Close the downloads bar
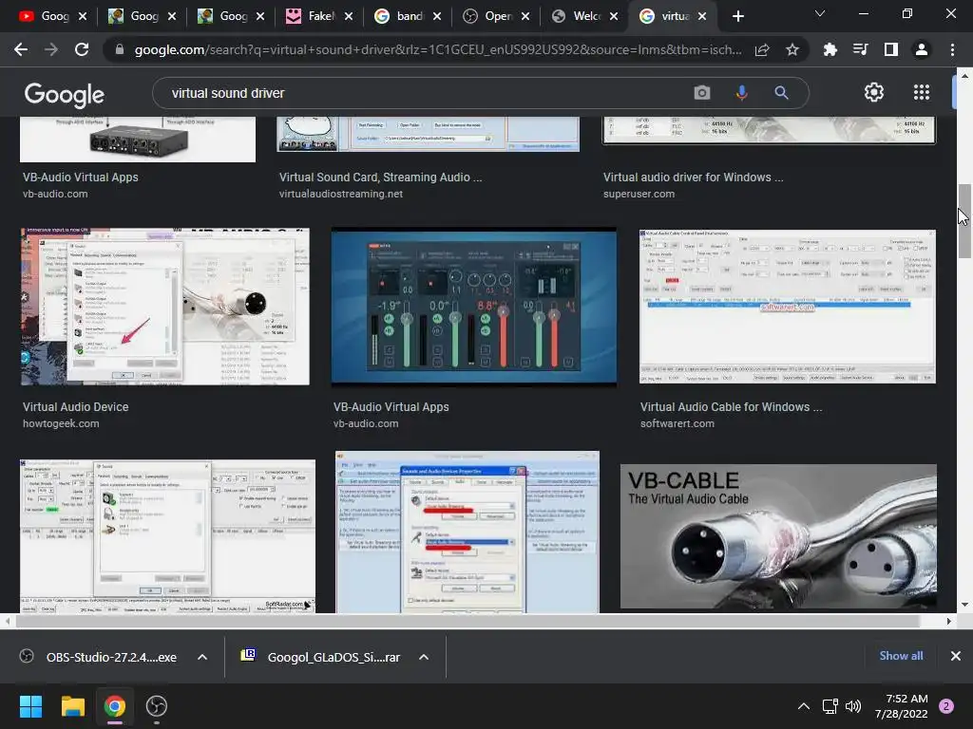 [x=956, y=656]
